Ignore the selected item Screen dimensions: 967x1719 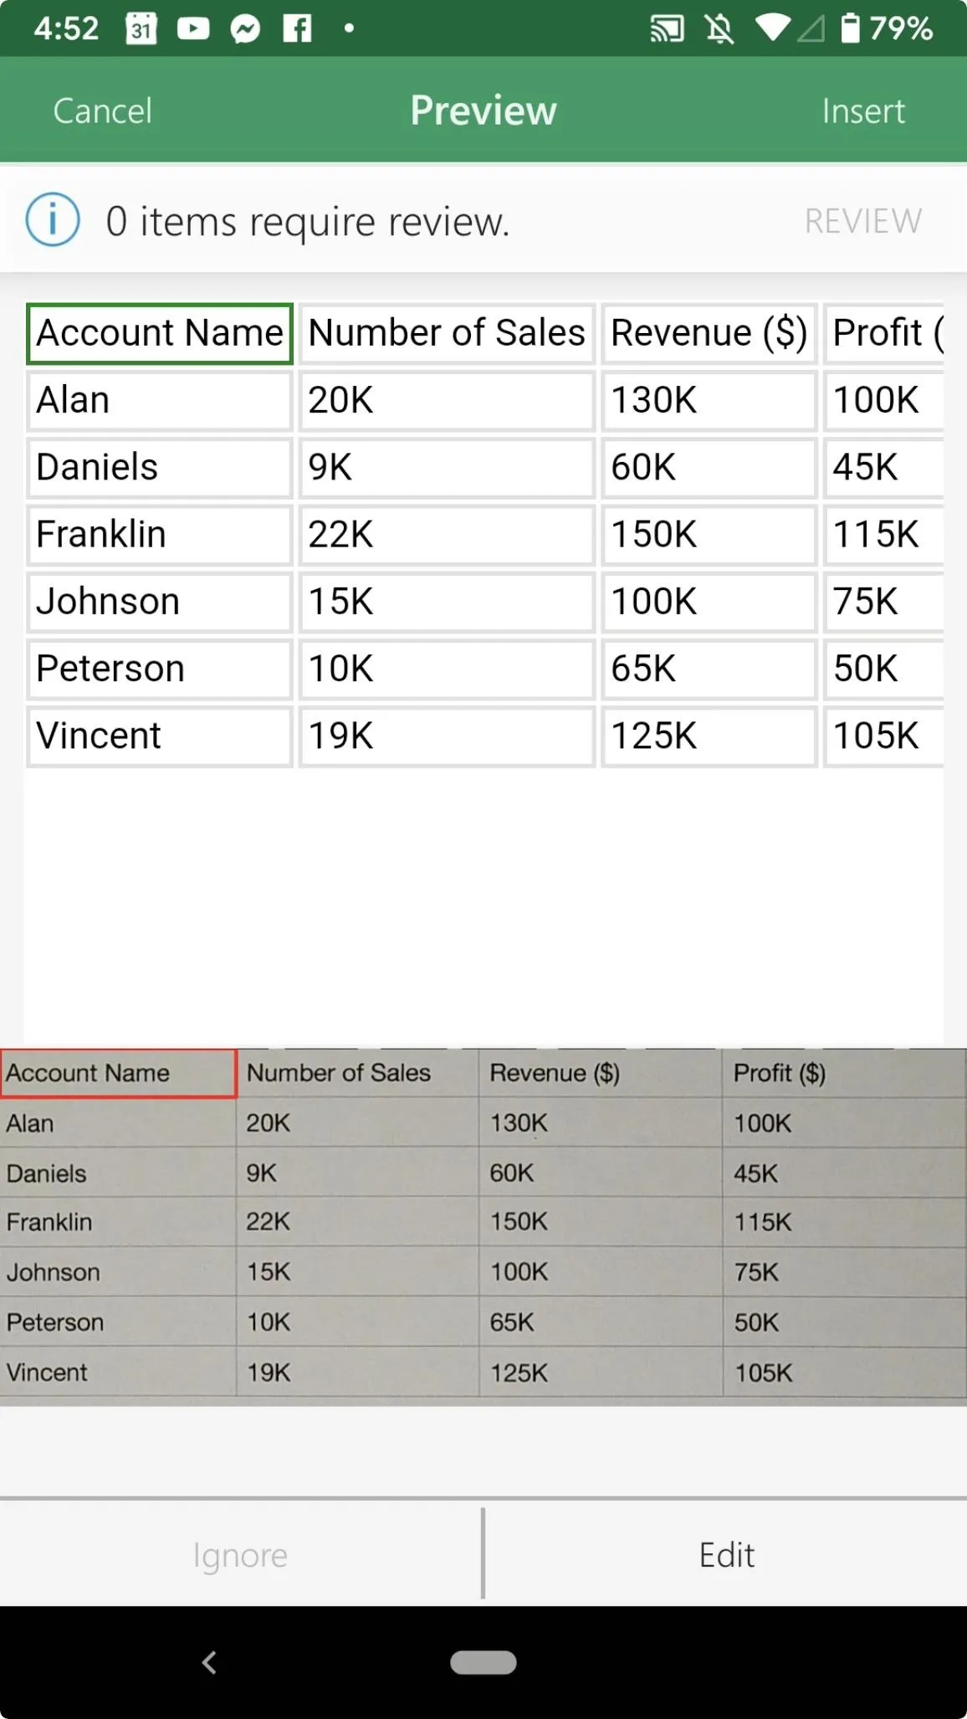(240, 1555)
